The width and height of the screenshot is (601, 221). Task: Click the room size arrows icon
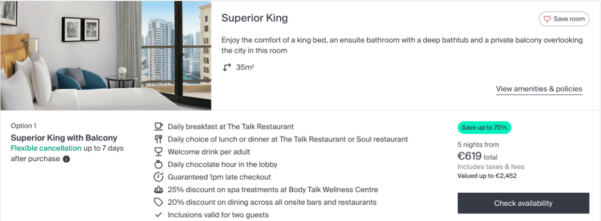click(227, 67)
